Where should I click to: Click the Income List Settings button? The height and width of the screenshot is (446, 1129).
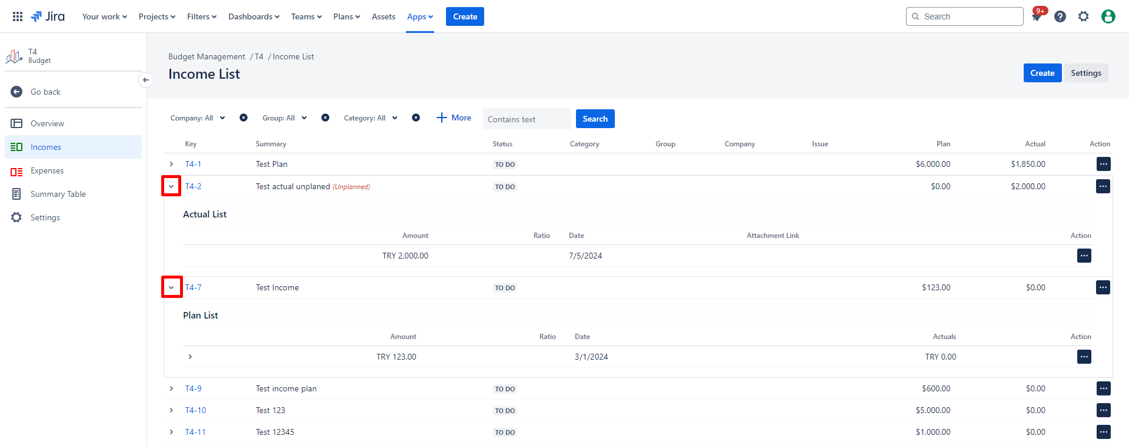click(x=1086, y=73)
